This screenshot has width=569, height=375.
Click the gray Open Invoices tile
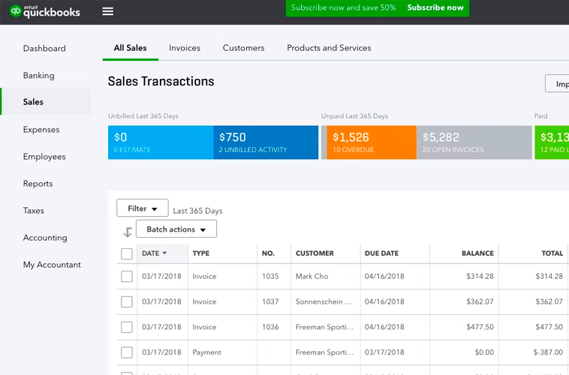474,142
